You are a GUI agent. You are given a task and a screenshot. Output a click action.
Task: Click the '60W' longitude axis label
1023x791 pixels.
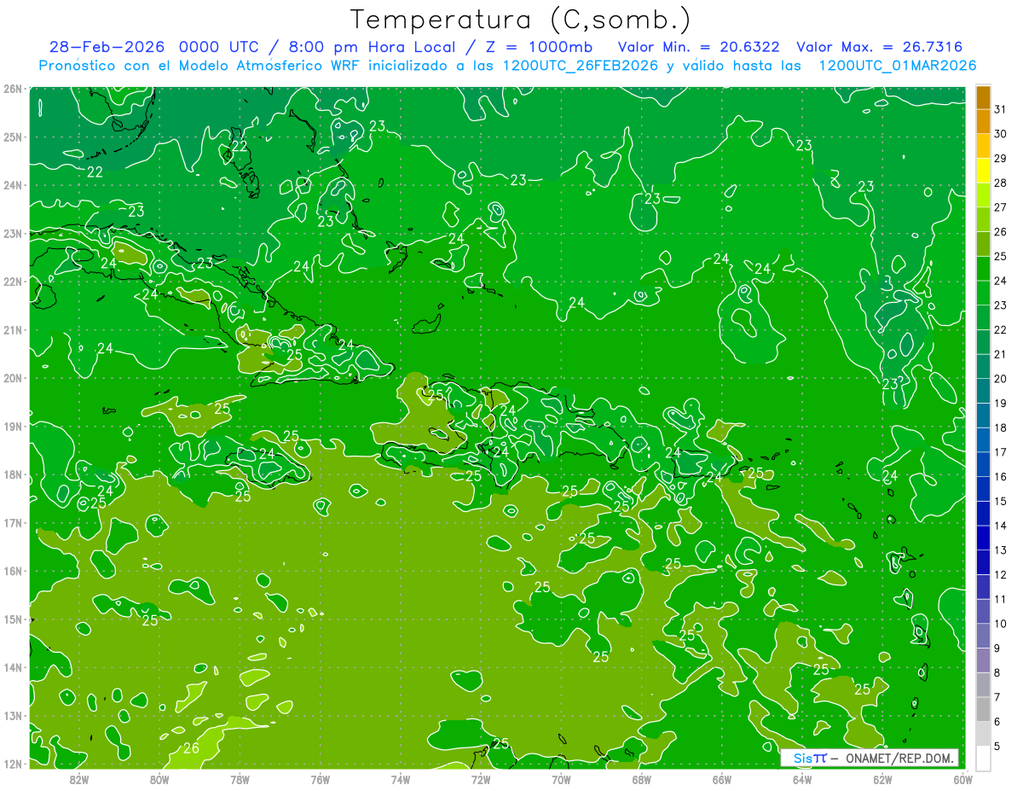pos(962,779)
